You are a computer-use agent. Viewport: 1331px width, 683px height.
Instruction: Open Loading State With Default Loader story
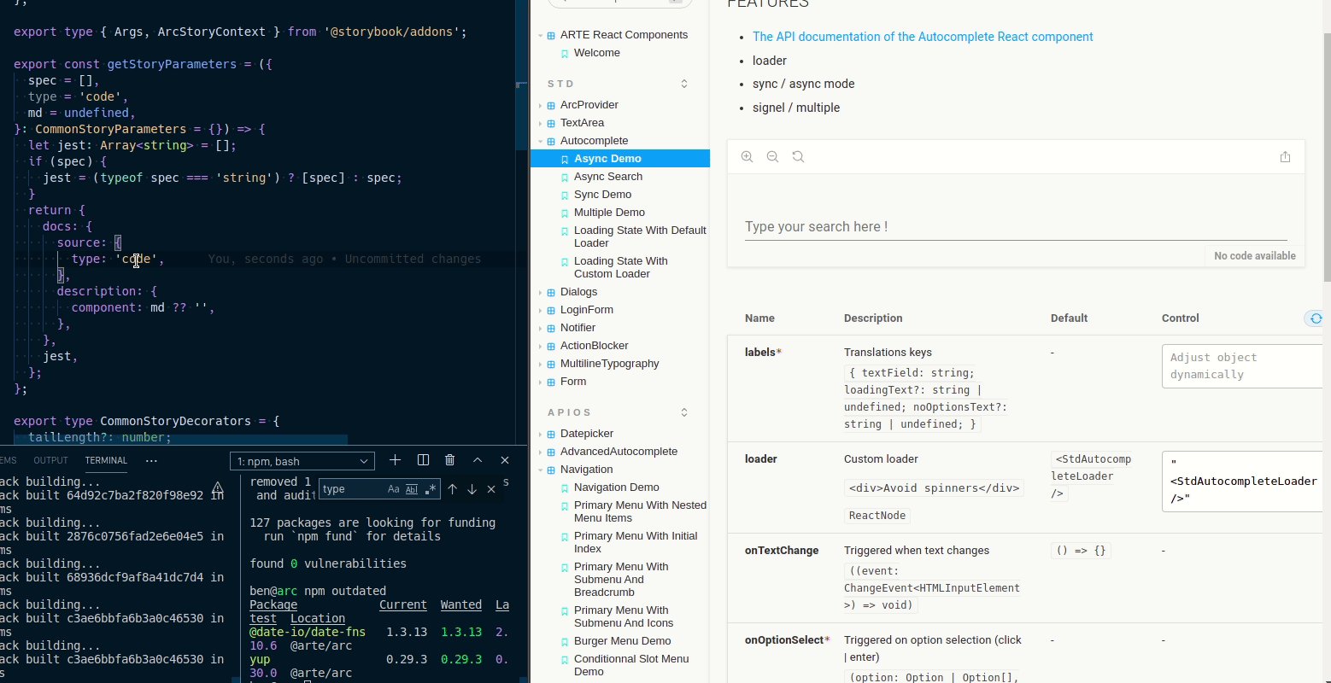(640, 236)
